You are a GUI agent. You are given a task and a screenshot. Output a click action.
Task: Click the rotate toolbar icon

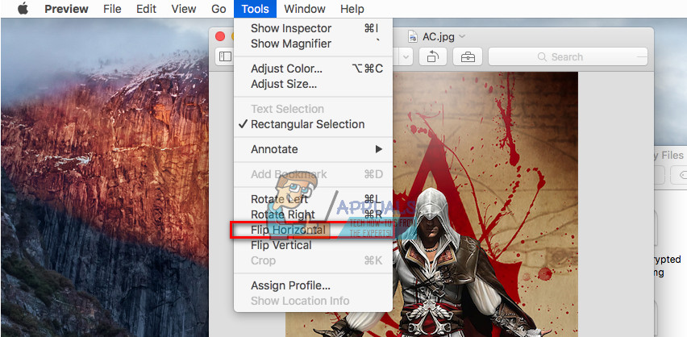click(x=432, y=57)
